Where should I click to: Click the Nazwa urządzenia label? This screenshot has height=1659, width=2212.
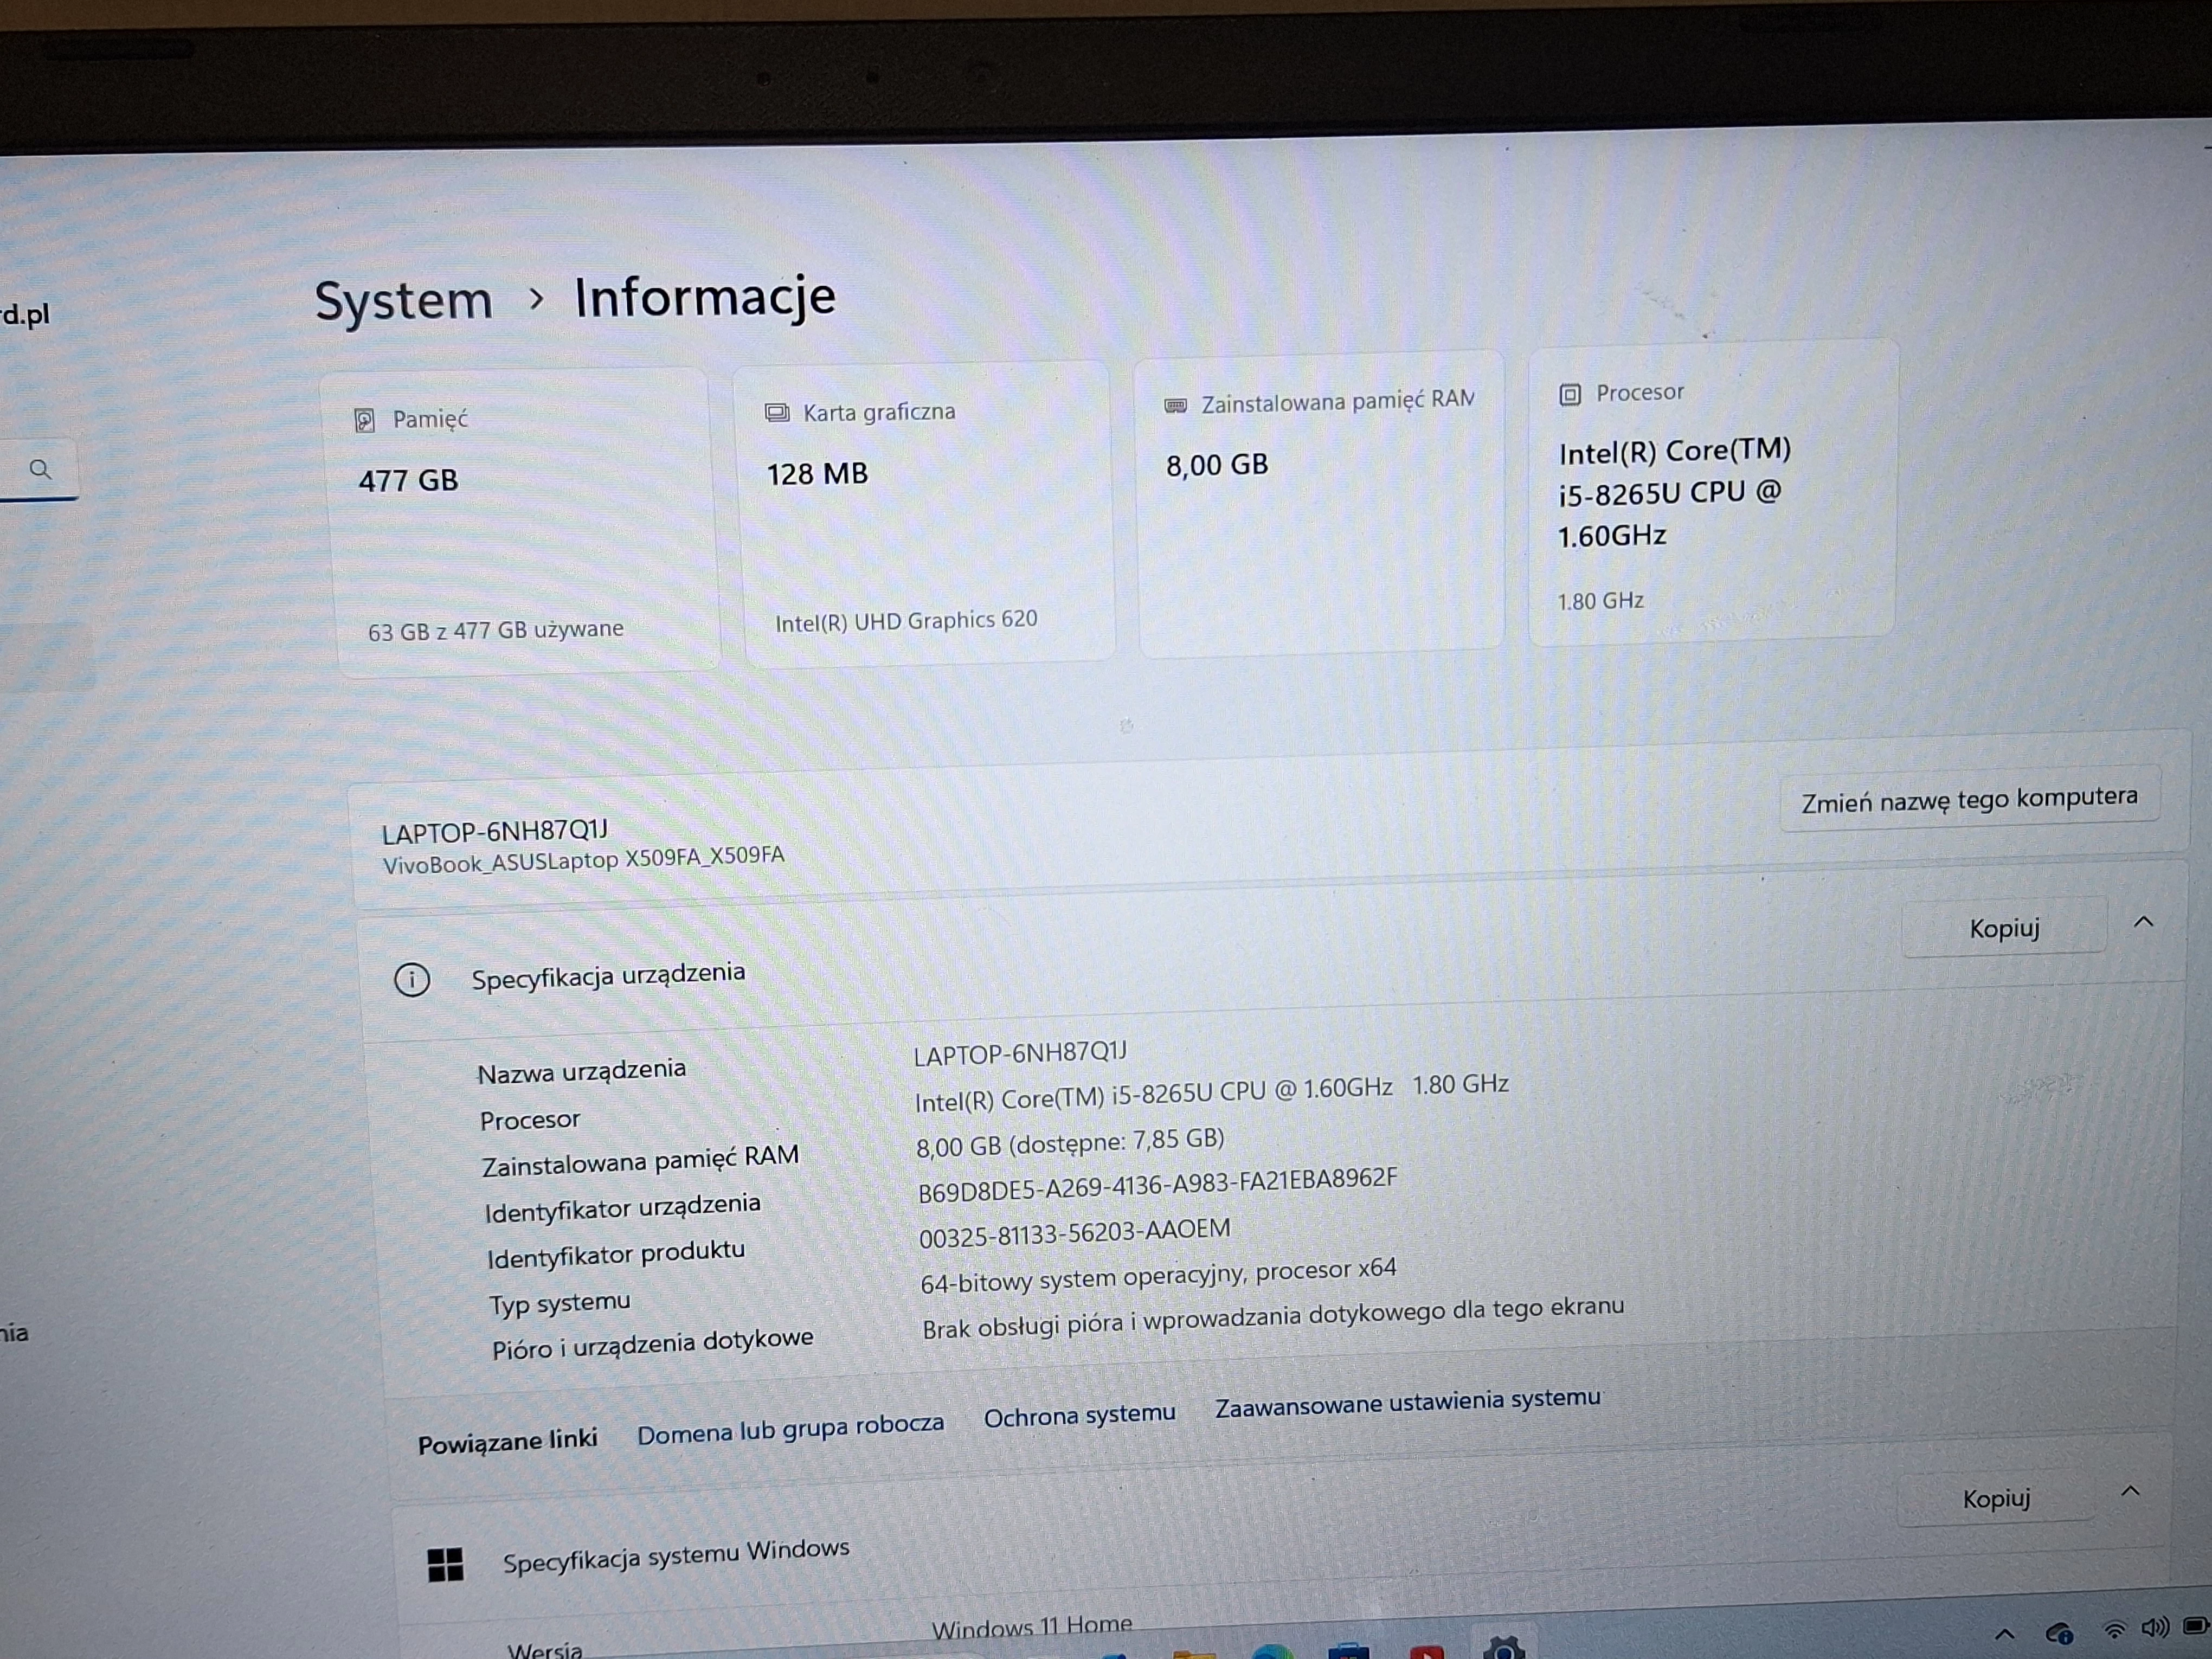tap(581, 1071)
